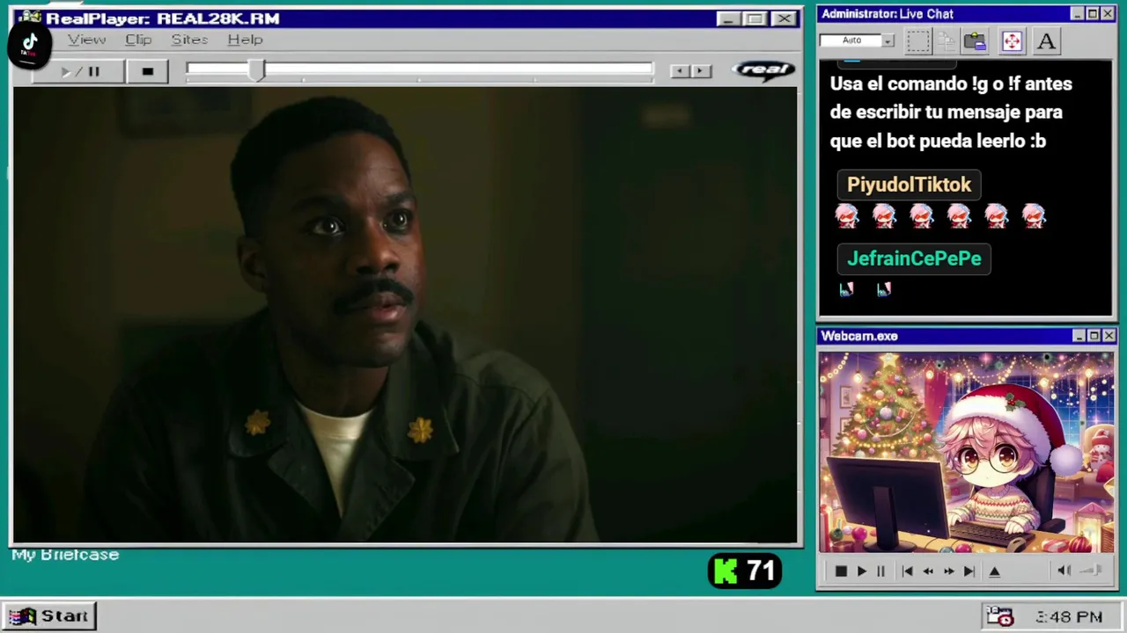
Task: Open the Windows Start menu
Action: (49, 616)
